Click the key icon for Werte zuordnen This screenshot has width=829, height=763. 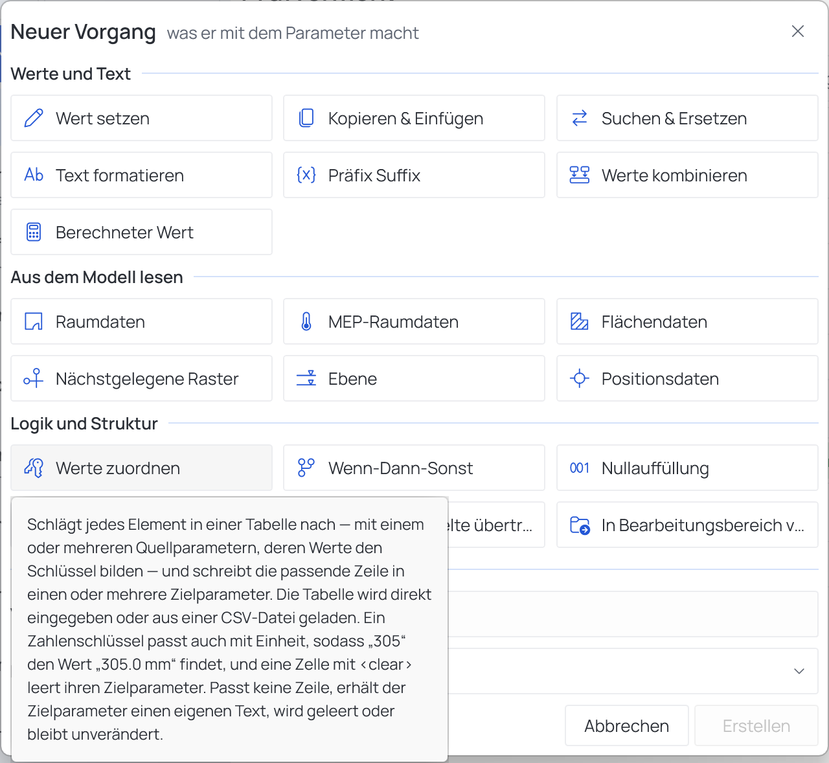click(34, 468)
